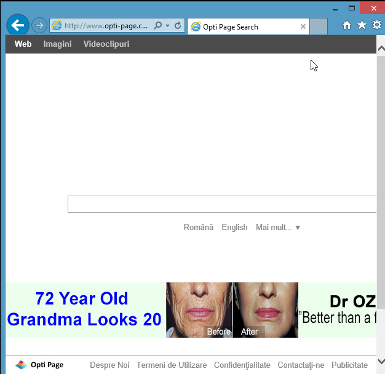Open the Confidențialitate footer link
Screen dimensions: 385x374
tap(242, 365)
